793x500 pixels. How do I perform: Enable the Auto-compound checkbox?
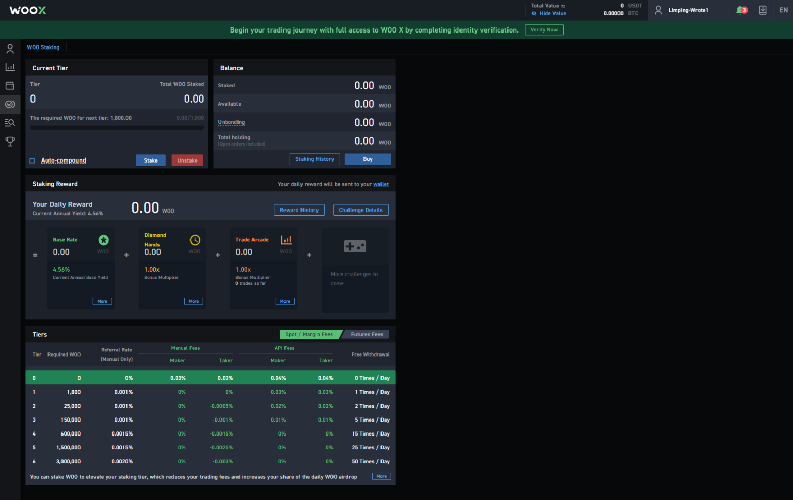(32, 161)
